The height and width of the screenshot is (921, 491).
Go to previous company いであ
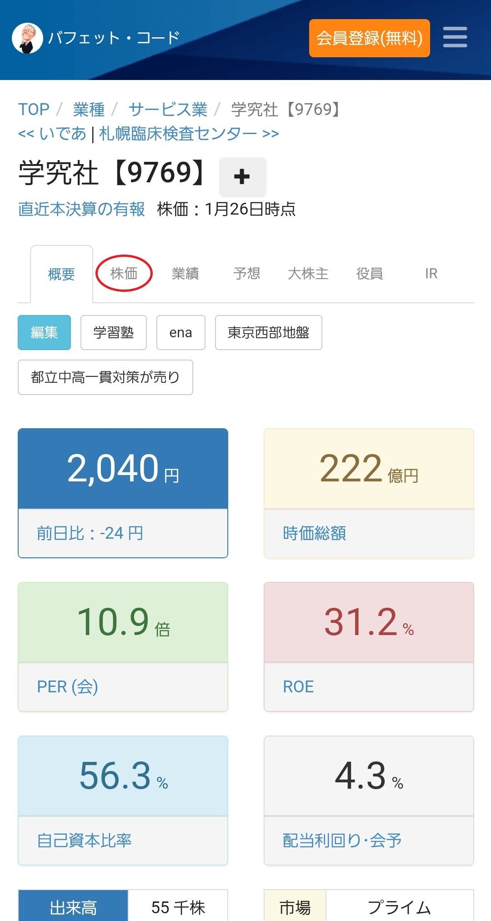point(52,134)
